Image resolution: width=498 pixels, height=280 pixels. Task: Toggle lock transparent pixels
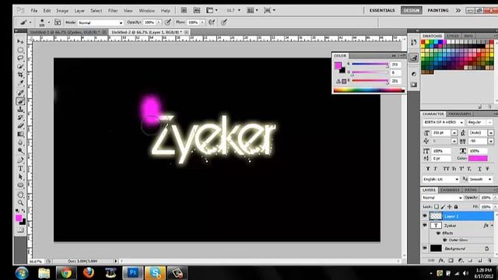(x=437, y=207)
